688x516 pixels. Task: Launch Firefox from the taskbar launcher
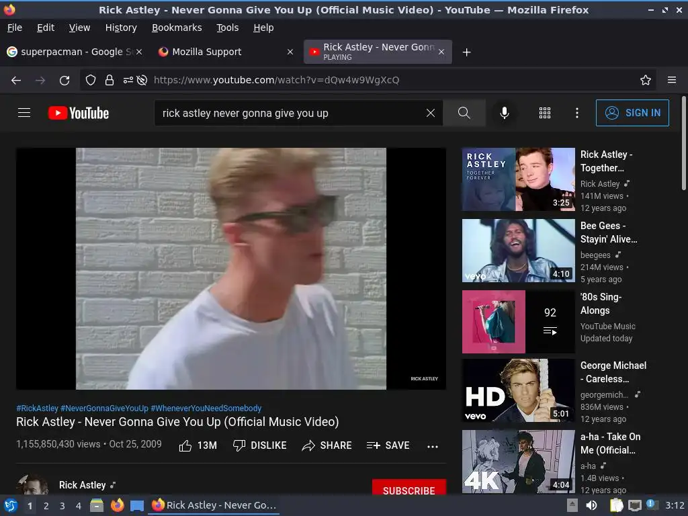[117, 505]
